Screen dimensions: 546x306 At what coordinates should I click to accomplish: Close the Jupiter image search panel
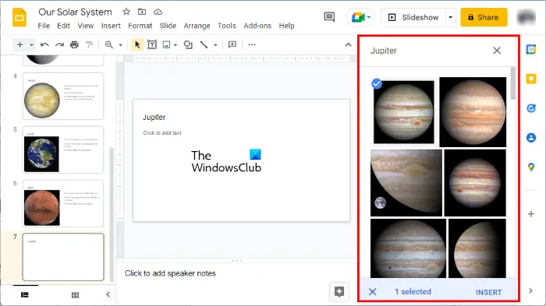[x=497, y=51]
